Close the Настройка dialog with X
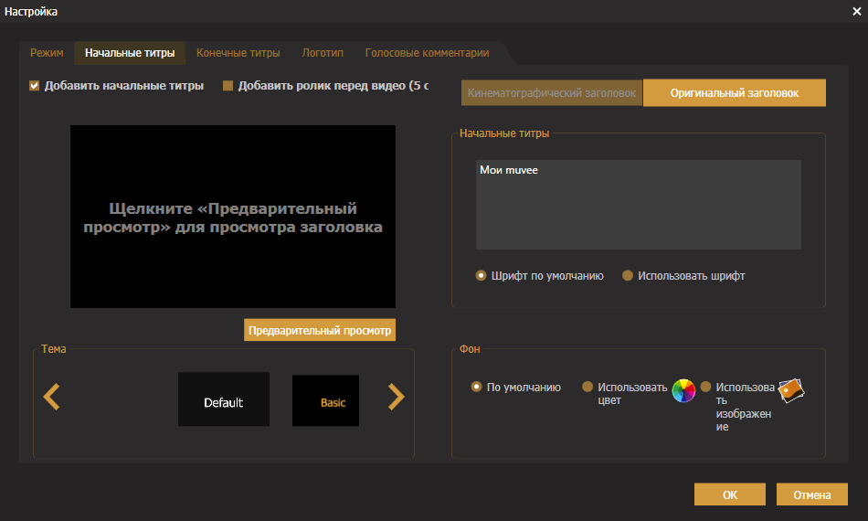Image resolution: width=868 pixels, height=521 pixels. pyautogui.click(x=856, y=11)
